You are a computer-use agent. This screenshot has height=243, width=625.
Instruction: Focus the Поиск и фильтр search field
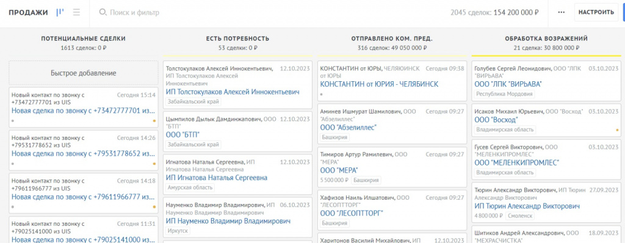[x=134, y=12]
